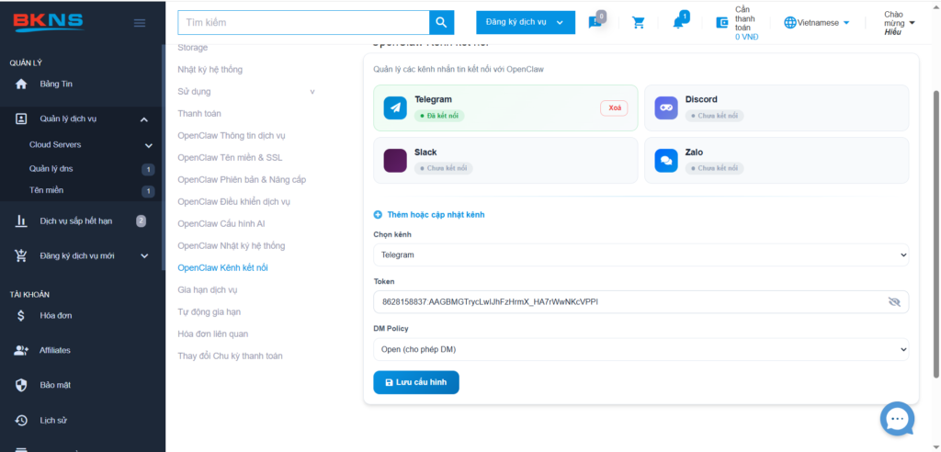Open Gia hạn dịch vụ menu item
The image size is (941, 452).
208,290
